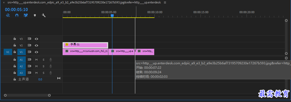Screen dimensions: 291x102
Task: Select the middle src=http___up.e clip on V1
Action: 122,52
